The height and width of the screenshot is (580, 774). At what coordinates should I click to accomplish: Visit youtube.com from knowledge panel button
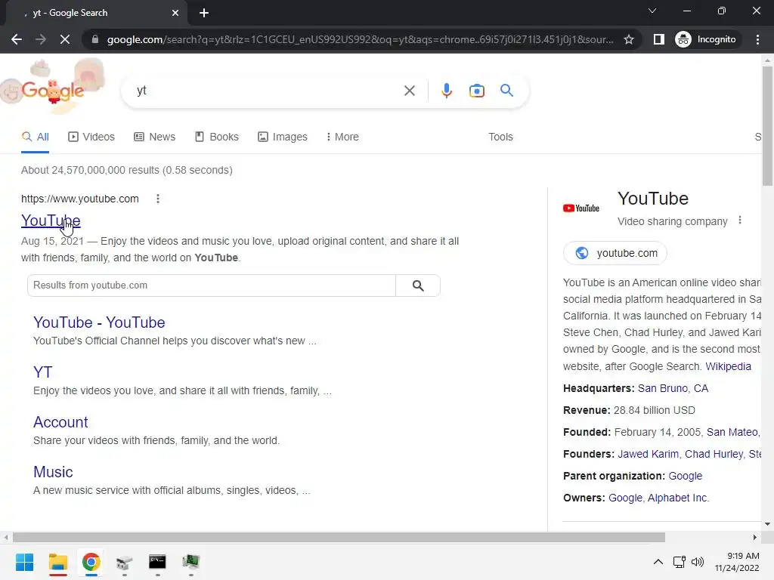(x=615, y=253)
